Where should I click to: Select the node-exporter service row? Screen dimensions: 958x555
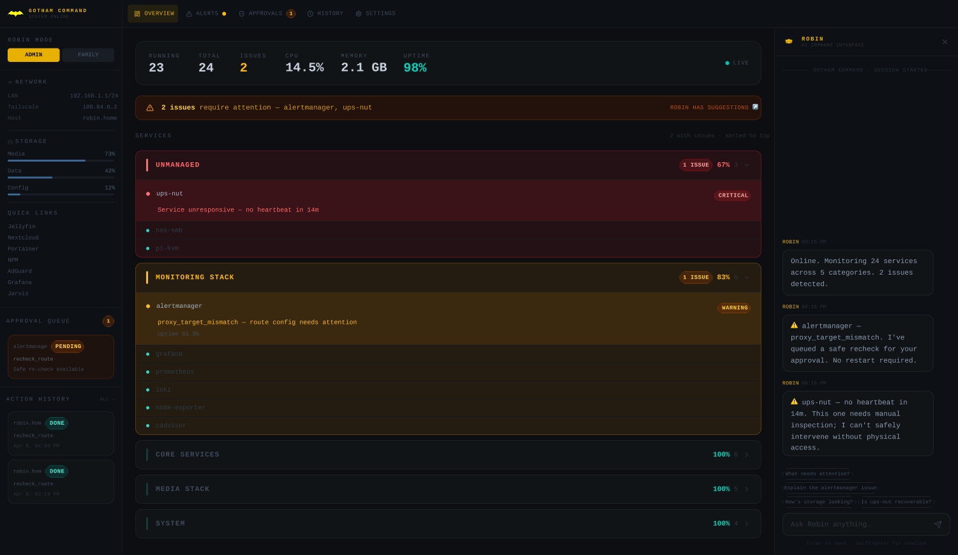(448, 407)
